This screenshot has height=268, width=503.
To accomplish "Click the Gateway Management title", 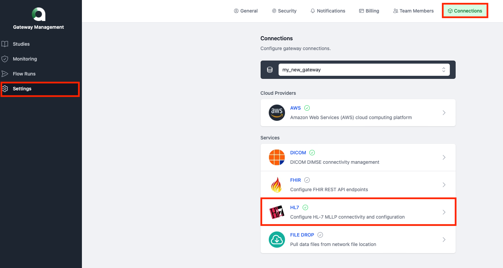I will tap(39, 27).
